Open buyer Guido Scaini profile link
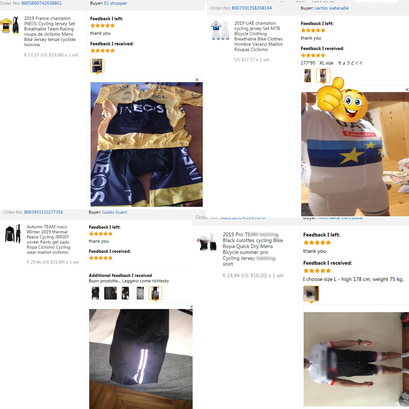Image resolution: width=409 pixels, height=409 pixels. [115, 212]
